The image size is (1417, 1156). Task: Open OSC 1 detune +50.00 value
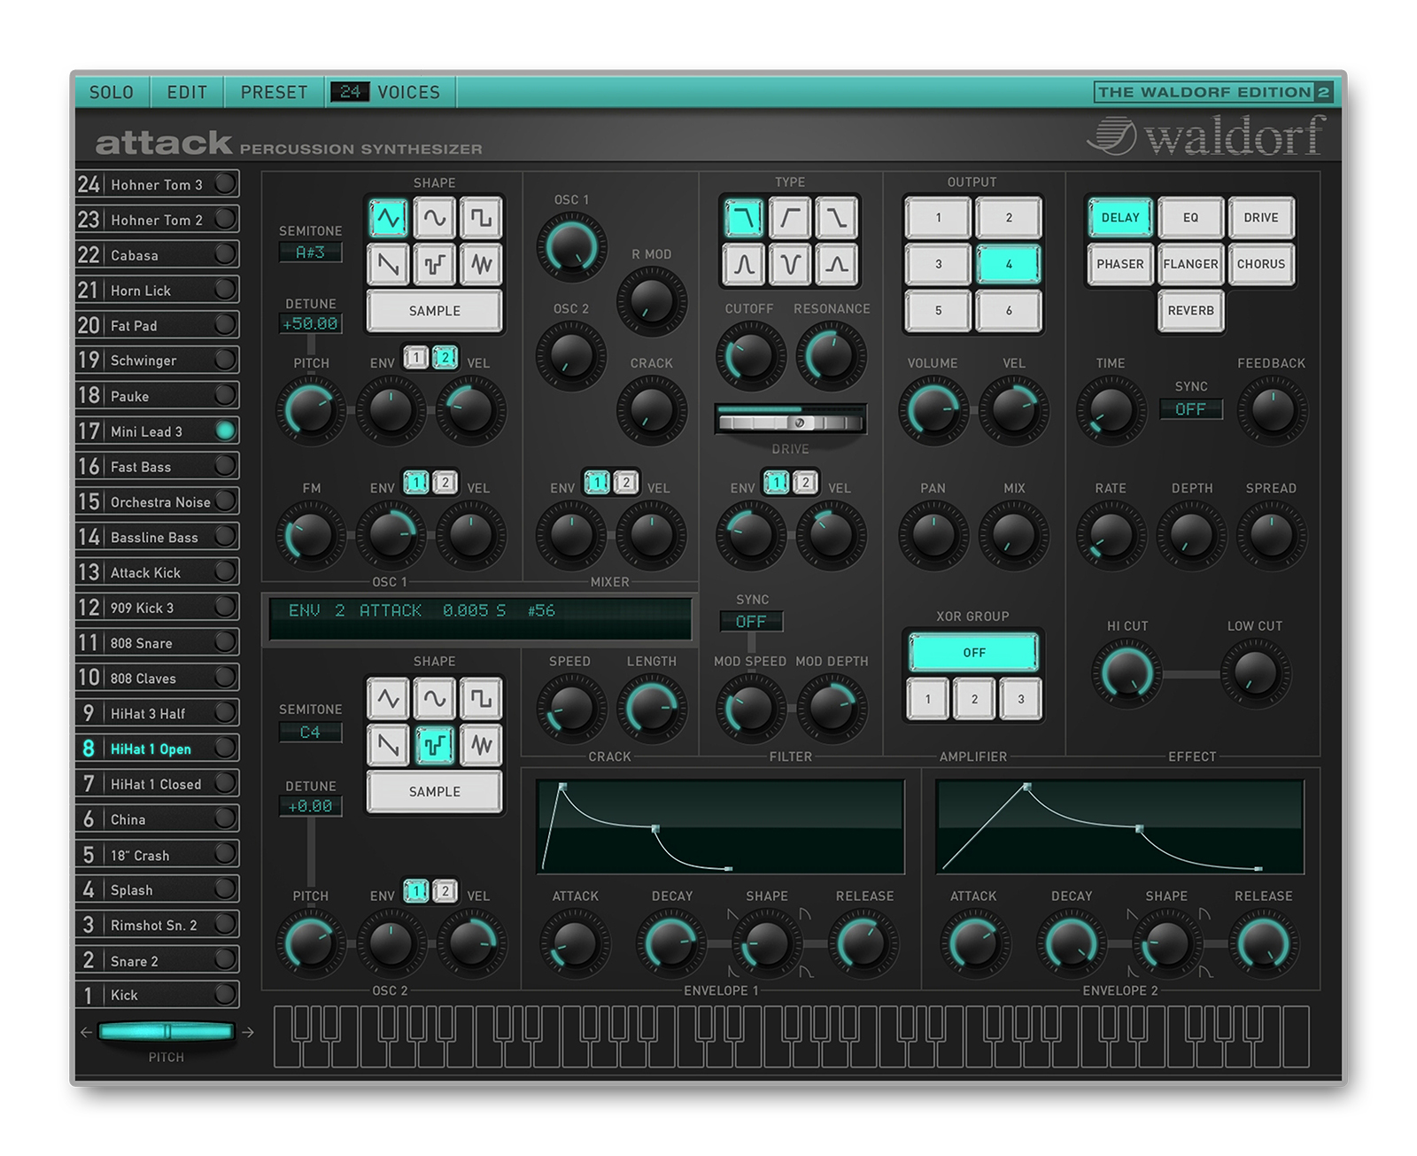310,324
